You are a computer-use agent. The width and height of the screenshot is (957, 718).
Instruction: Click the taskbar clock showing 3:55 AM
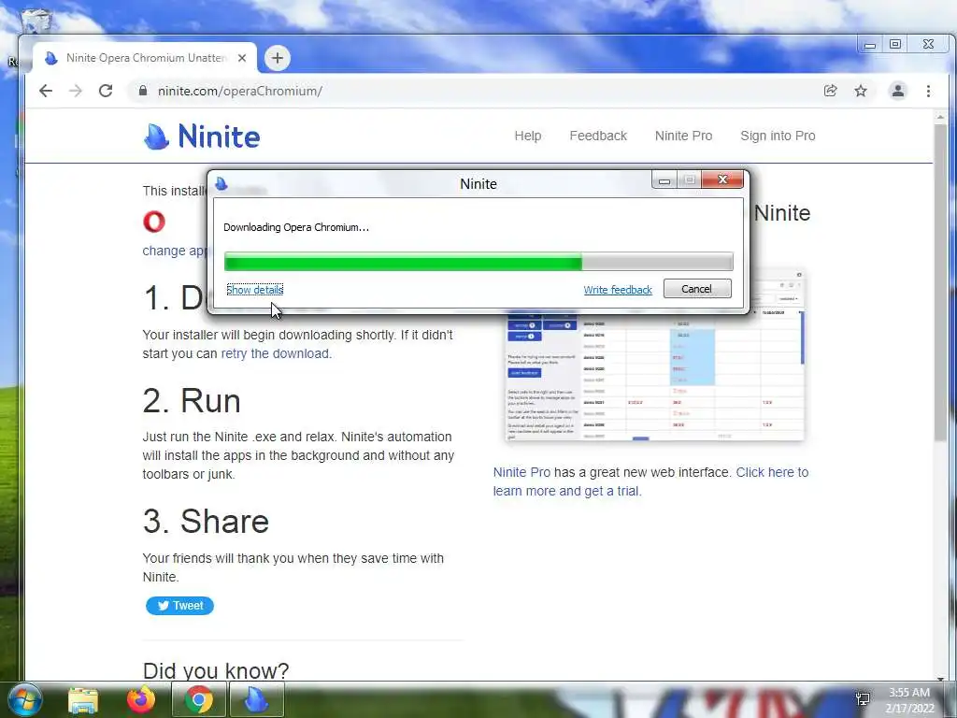pyautogui.click(x=909, y=700)
